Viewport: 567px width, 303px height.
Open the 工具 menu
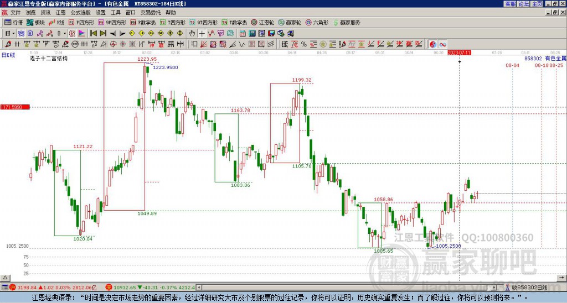point(115,13)
